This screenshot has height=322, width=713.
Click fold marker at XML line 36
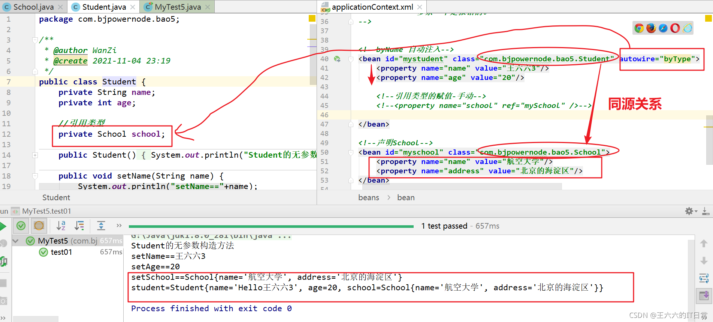(351, 22)
